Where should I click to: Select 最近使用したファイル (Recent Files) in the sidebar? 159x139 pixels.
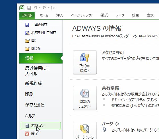coord(37,71)
